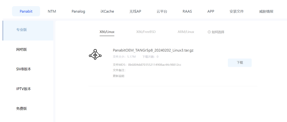
Task: Click the 下载 download button
Action: click(240, 63)
